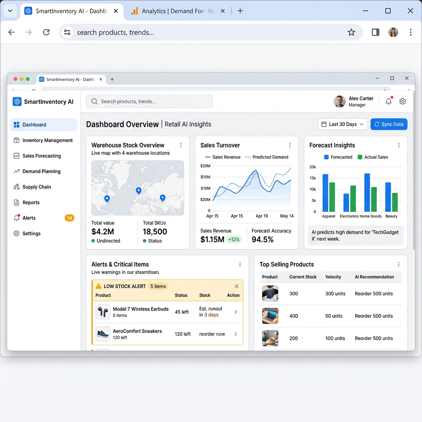The height and width of the screenshot is (422, 422).
Task: Bookmark page with the star icon
Action: (351, 32)
